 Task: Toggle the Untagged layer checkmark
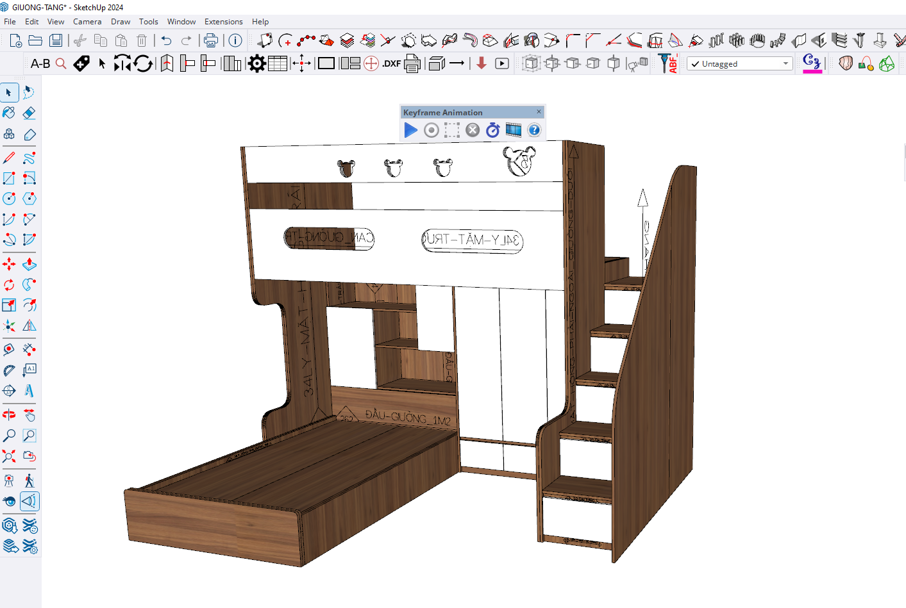(695, 64)
